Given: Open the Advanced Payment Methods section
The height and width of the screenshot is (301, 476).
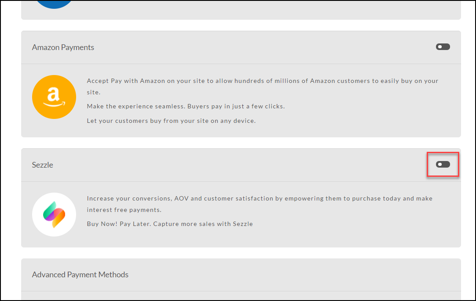Looking at the screenshot, I should click(x=80, y=275).
